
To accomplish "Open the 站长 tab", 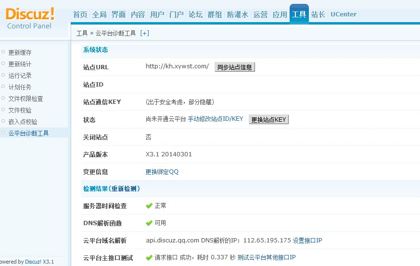I will pos(318,14).
